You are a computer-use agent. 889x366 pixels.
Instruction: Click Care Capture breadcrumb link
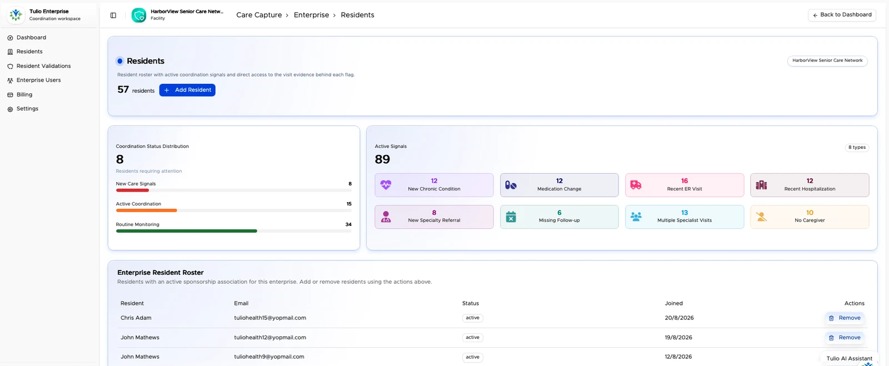point(259,15)
